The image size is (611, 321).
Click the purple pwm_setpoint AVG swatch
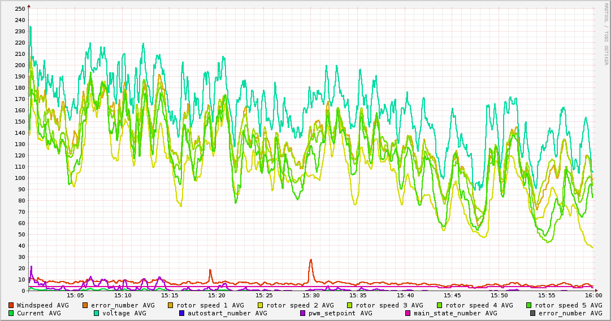303,313
